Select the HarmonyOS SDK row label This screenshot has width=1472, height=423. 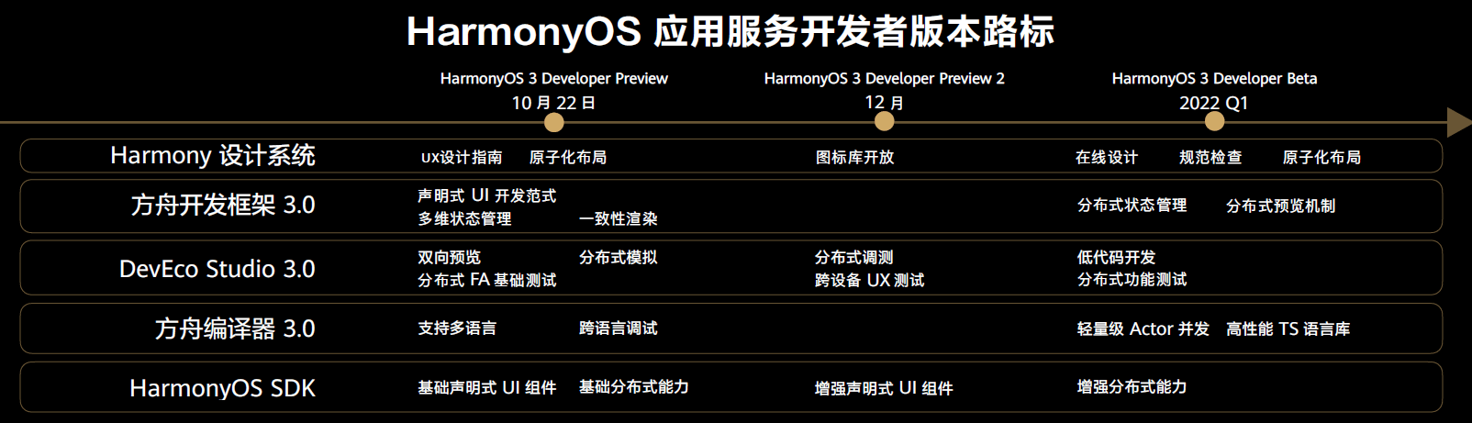click(222, 388)
